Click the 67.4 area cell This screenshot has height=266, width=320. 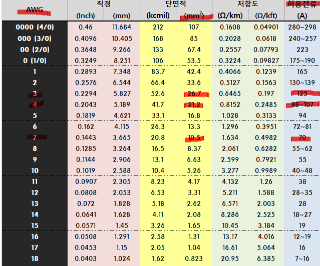pos(194,49)
